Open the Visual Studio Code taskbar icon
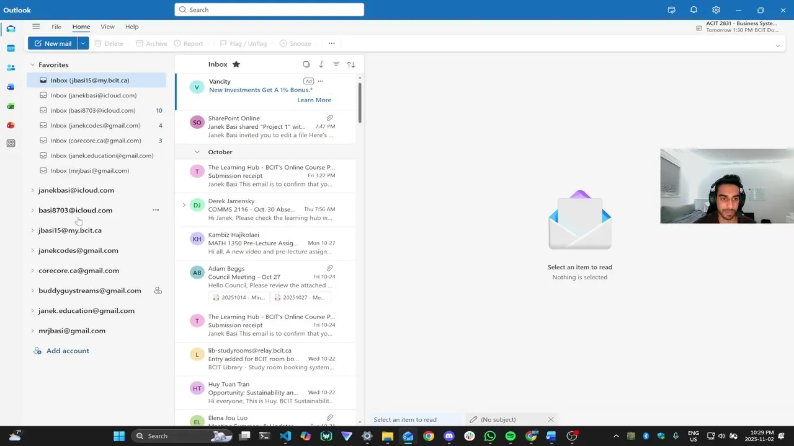The height and width of the screenshot is (446, 794). pos(285,436)
